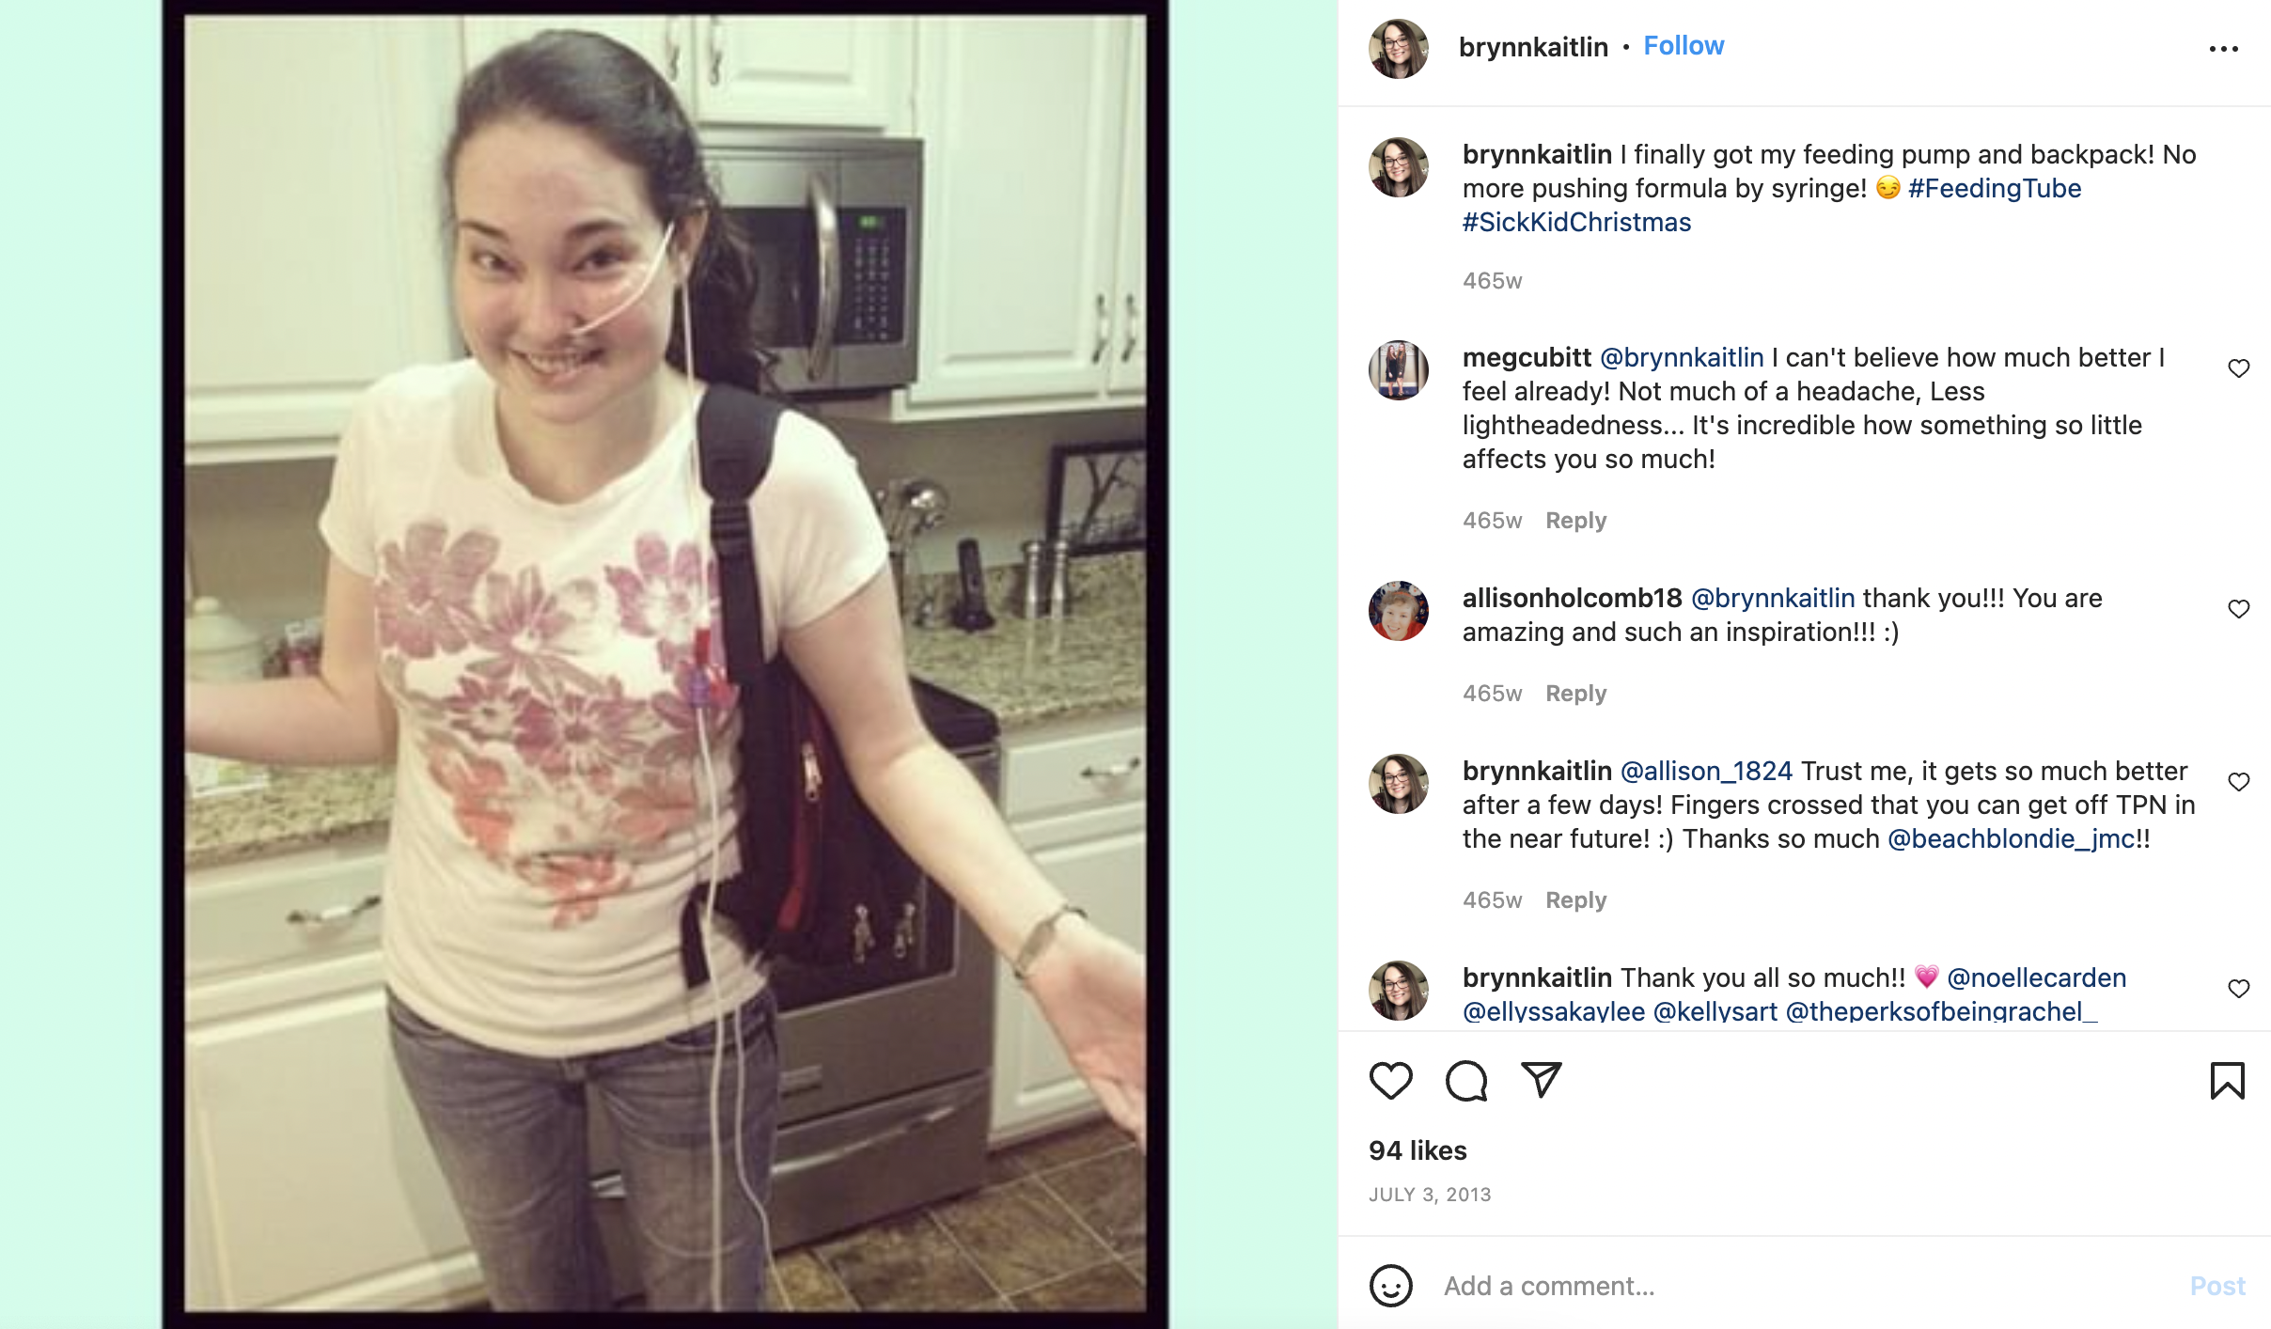Viewport: 2271px width, 1329px height.
Task: Open the #FeedingTube hashtag
Action: tap(1995, 188)
